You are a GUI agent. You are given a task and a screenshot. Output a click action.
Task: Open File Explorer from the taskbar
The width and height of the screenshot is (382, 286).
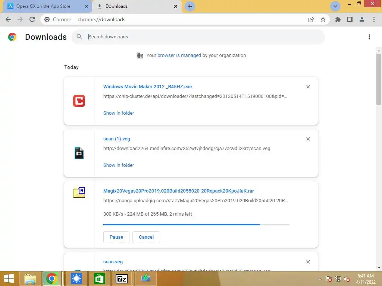[x=30, y=279]
